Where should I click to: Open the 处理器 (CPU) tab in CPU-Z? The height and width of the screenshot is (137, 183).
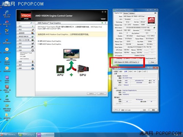coord(116,72)
